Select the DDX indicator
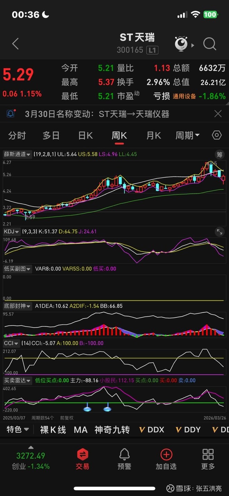Screen dimensions: 229x496 (x=152, y=430)
